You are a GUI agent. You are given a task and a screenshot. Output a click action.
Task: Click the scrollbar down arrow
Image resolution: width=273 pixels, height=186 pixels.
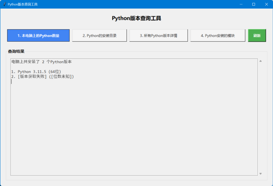pyautogui.click(x=260, y=174)
